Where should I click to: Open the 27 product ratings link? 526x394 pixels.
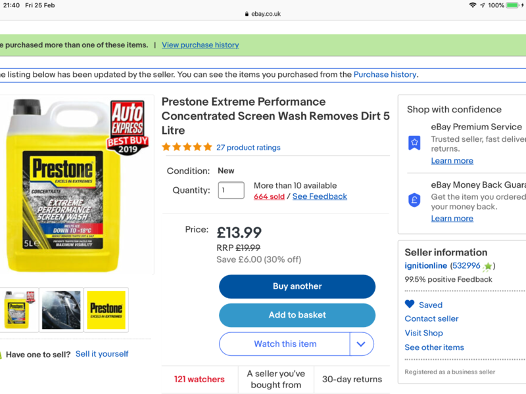pos(249,148)
